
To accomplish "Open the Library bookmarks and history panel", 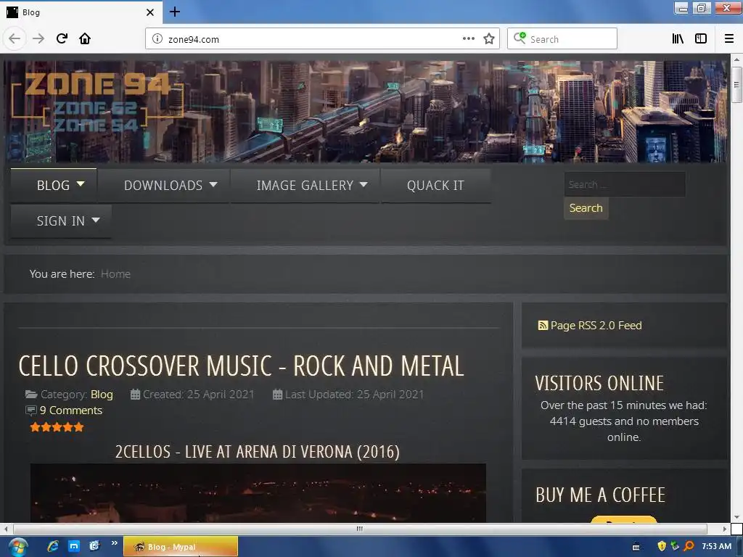I will [x=678, y=38].
